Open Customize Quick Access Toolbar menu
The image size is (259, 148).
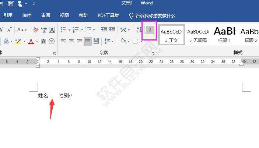(34, 3)
